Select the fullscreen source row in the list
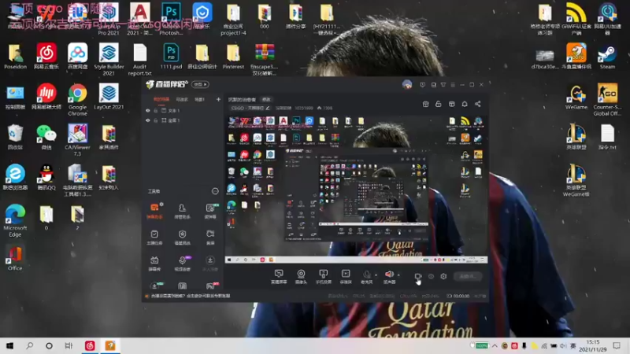Viewport: 630px width, 354px height. point(183,120)
